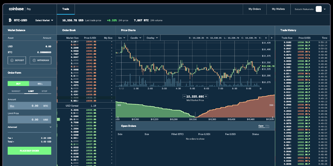Image resolution: width=333 pixels, height=166 pixels.
Task: Show the Open orders tab
Action: click(x=261, y=126)
